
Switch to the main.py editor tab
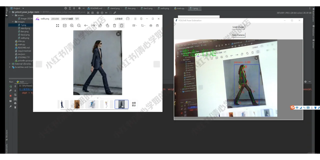click(x=180, y=8)
